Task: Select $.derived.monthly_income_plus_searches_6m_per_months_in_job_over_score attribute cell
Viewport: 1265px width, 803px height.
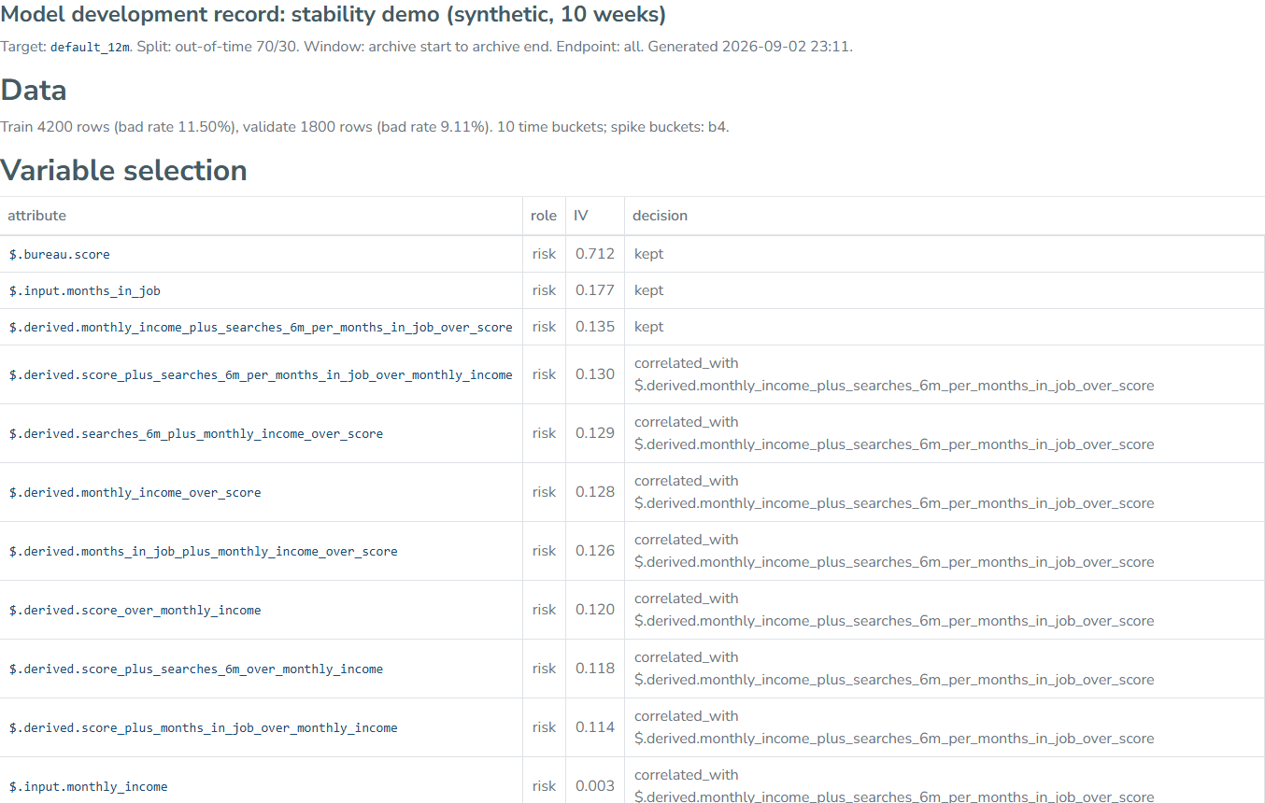Action: pos(261,327)
